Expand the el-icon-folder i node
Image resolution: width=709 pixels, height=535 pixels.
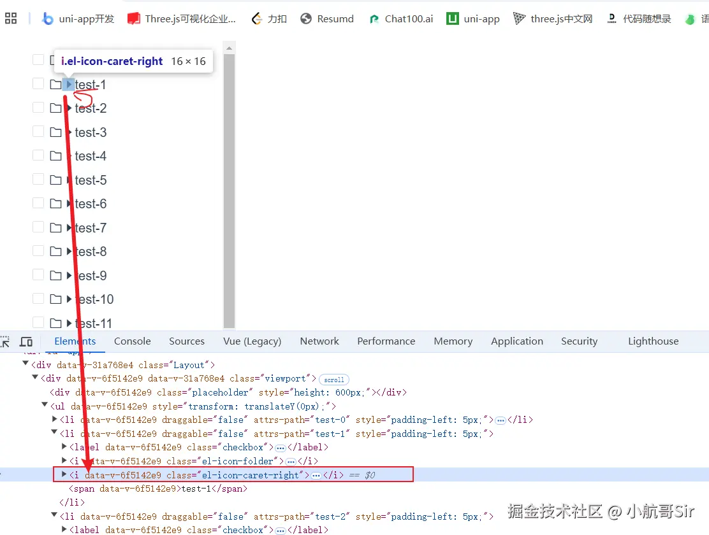64,460
